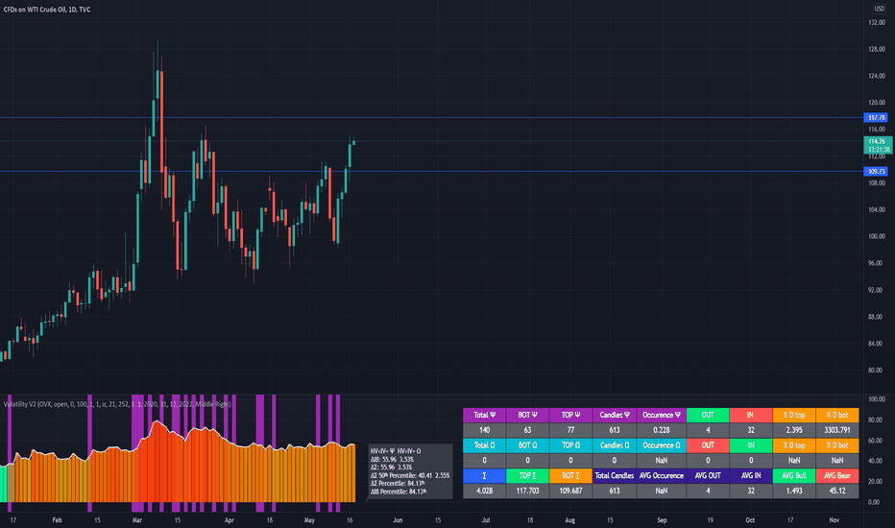This screenshot has height=528, width=895.
Task: Click the 2.395 value in the table
Action: pos(794,430)
